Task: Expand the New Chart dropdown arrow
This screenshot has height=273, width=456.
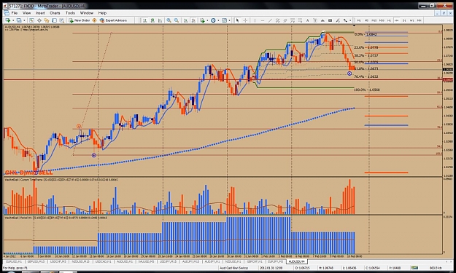Action: coord(13,20)
